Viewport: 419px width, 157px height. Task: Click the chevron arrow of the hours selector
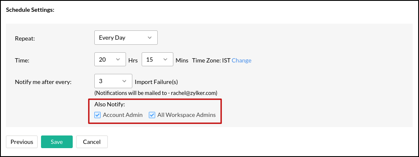coord(118,60)
